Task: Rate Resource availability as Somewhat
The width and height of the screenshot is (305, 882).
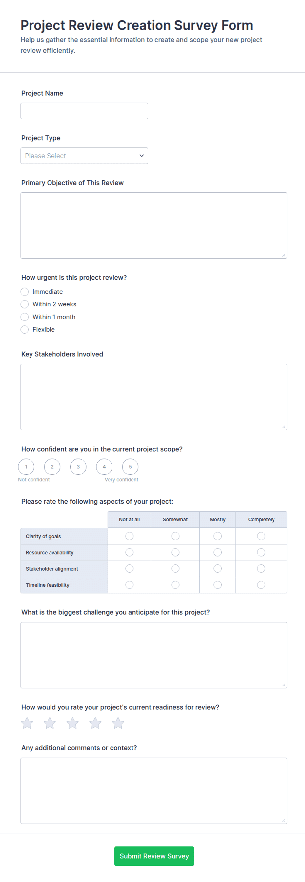Action: [175, 553]
